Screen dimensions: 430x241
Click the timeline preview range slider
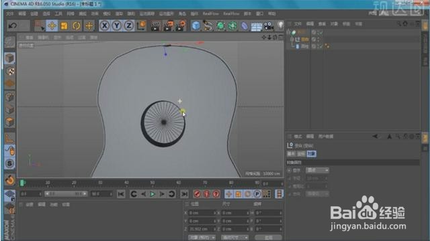[x=66, y=193]
